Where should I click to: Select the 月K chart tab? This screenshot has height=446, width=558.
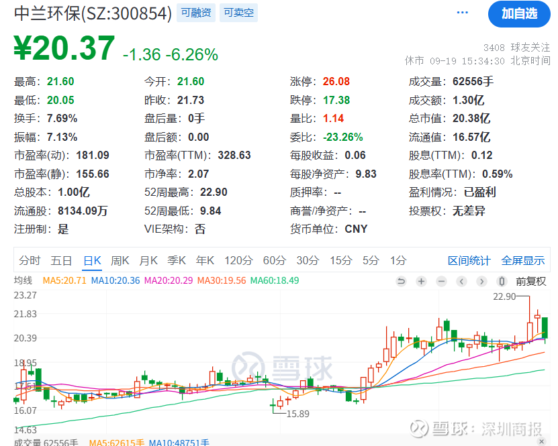pyautogui.click(x=148, y=260)
